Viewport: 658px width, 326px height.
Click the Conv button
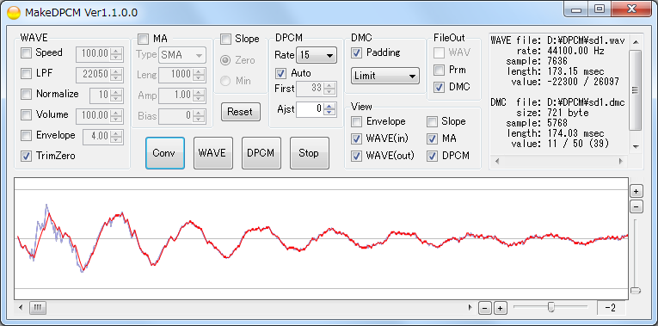click(x=165, y=153)
